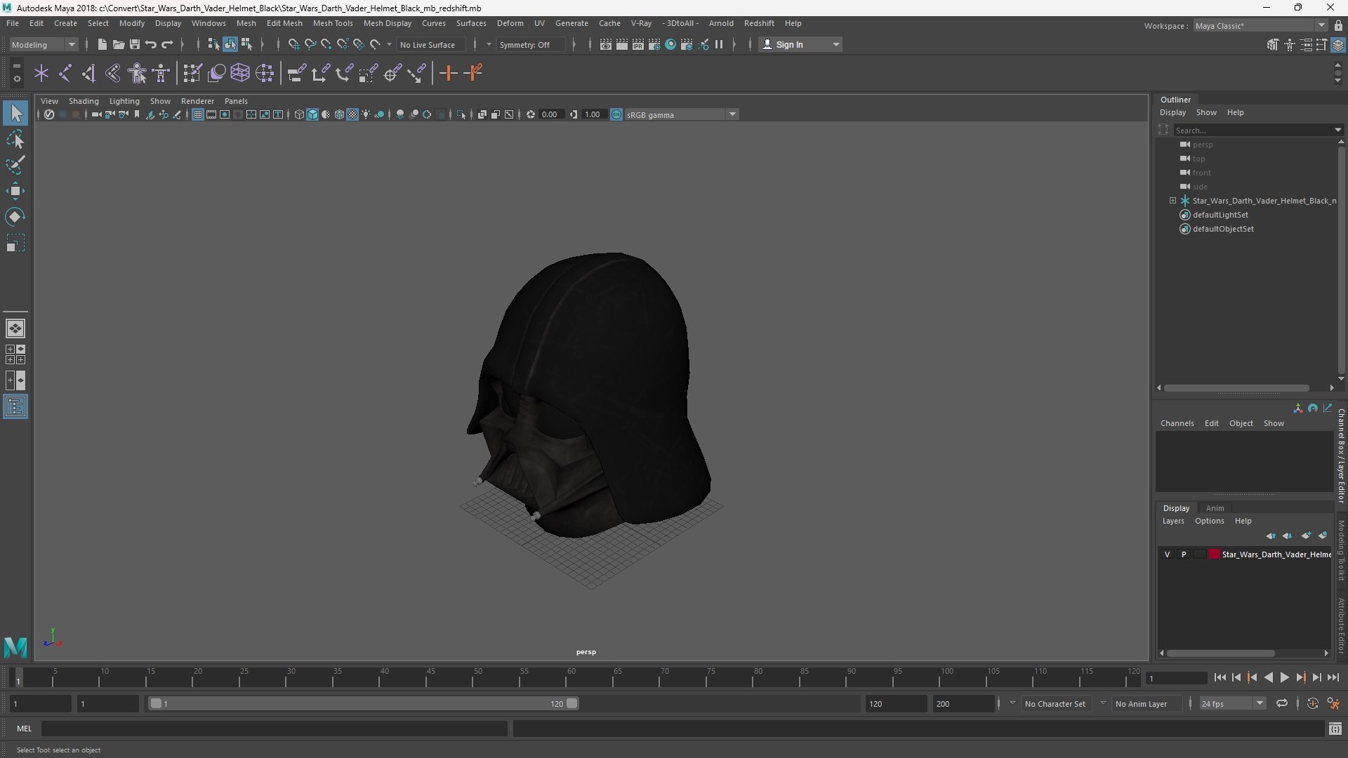Open the Redshift menu

tap(759, 23)
